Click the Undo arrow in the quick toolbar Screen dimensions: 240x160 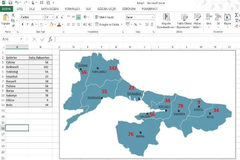[16, 2]
